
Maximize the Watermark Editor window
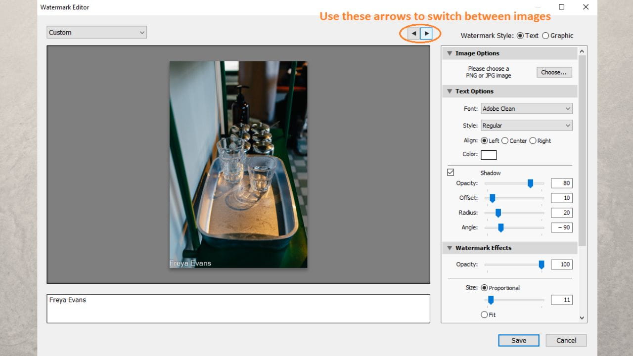(562, 7)
